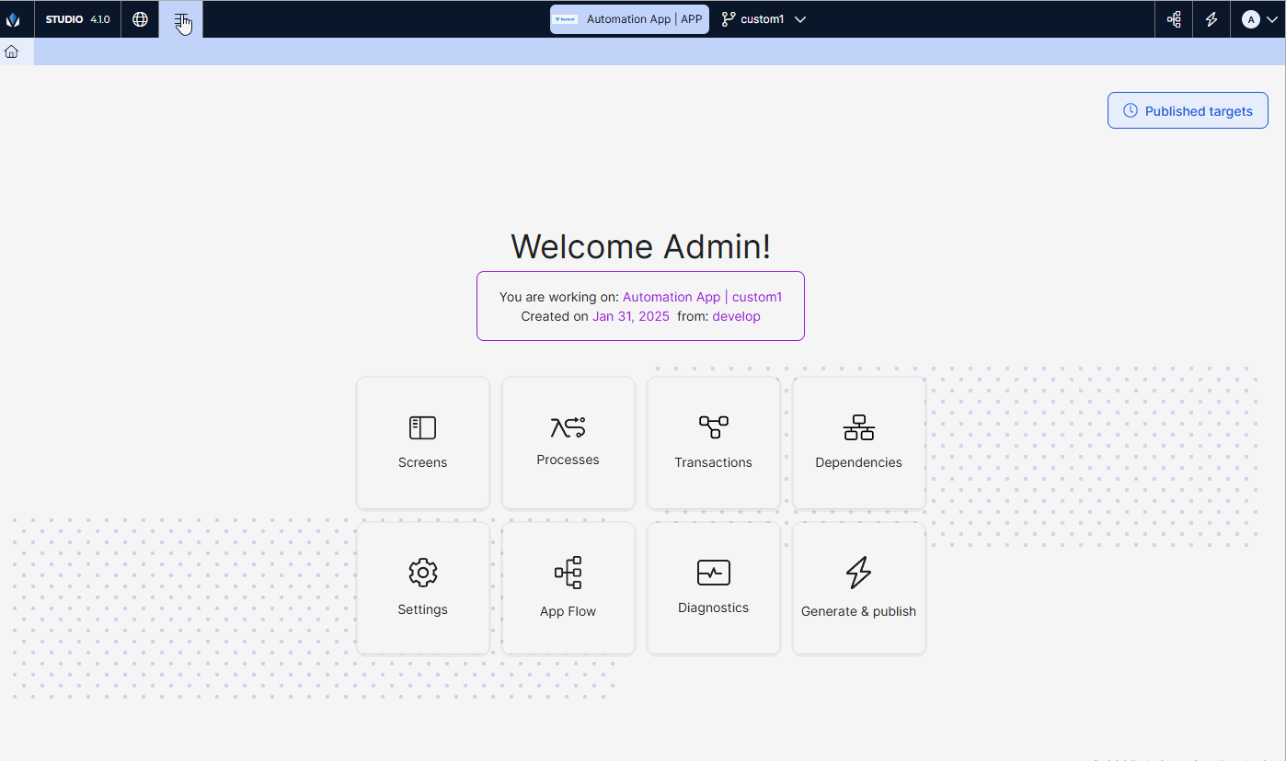Image resolution: width=1286 pixels, height=761 pixels.
Task: Expand the custom1 branch dropdown
Action: (x=764, y=19)
